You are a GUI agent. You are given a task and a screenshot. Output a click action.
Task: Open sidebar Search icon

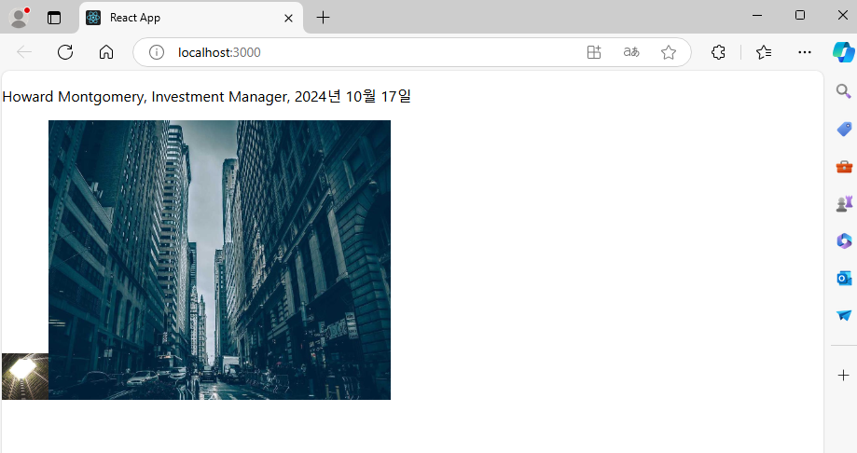pyautogui.click(x=843, y=91)
